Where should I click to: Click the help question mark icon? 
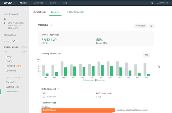[152, 3]
